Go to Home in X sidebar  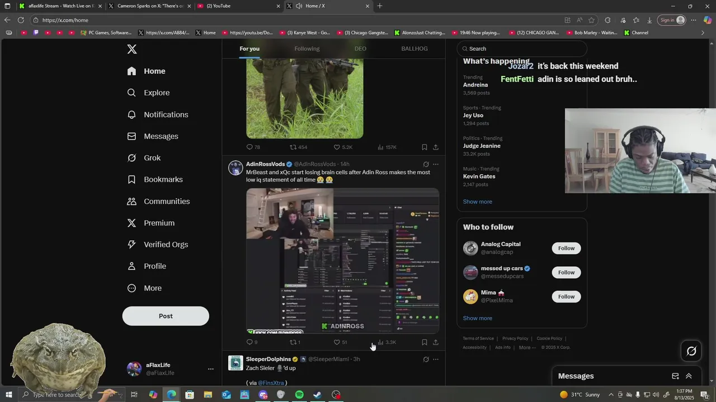(146, 71)
